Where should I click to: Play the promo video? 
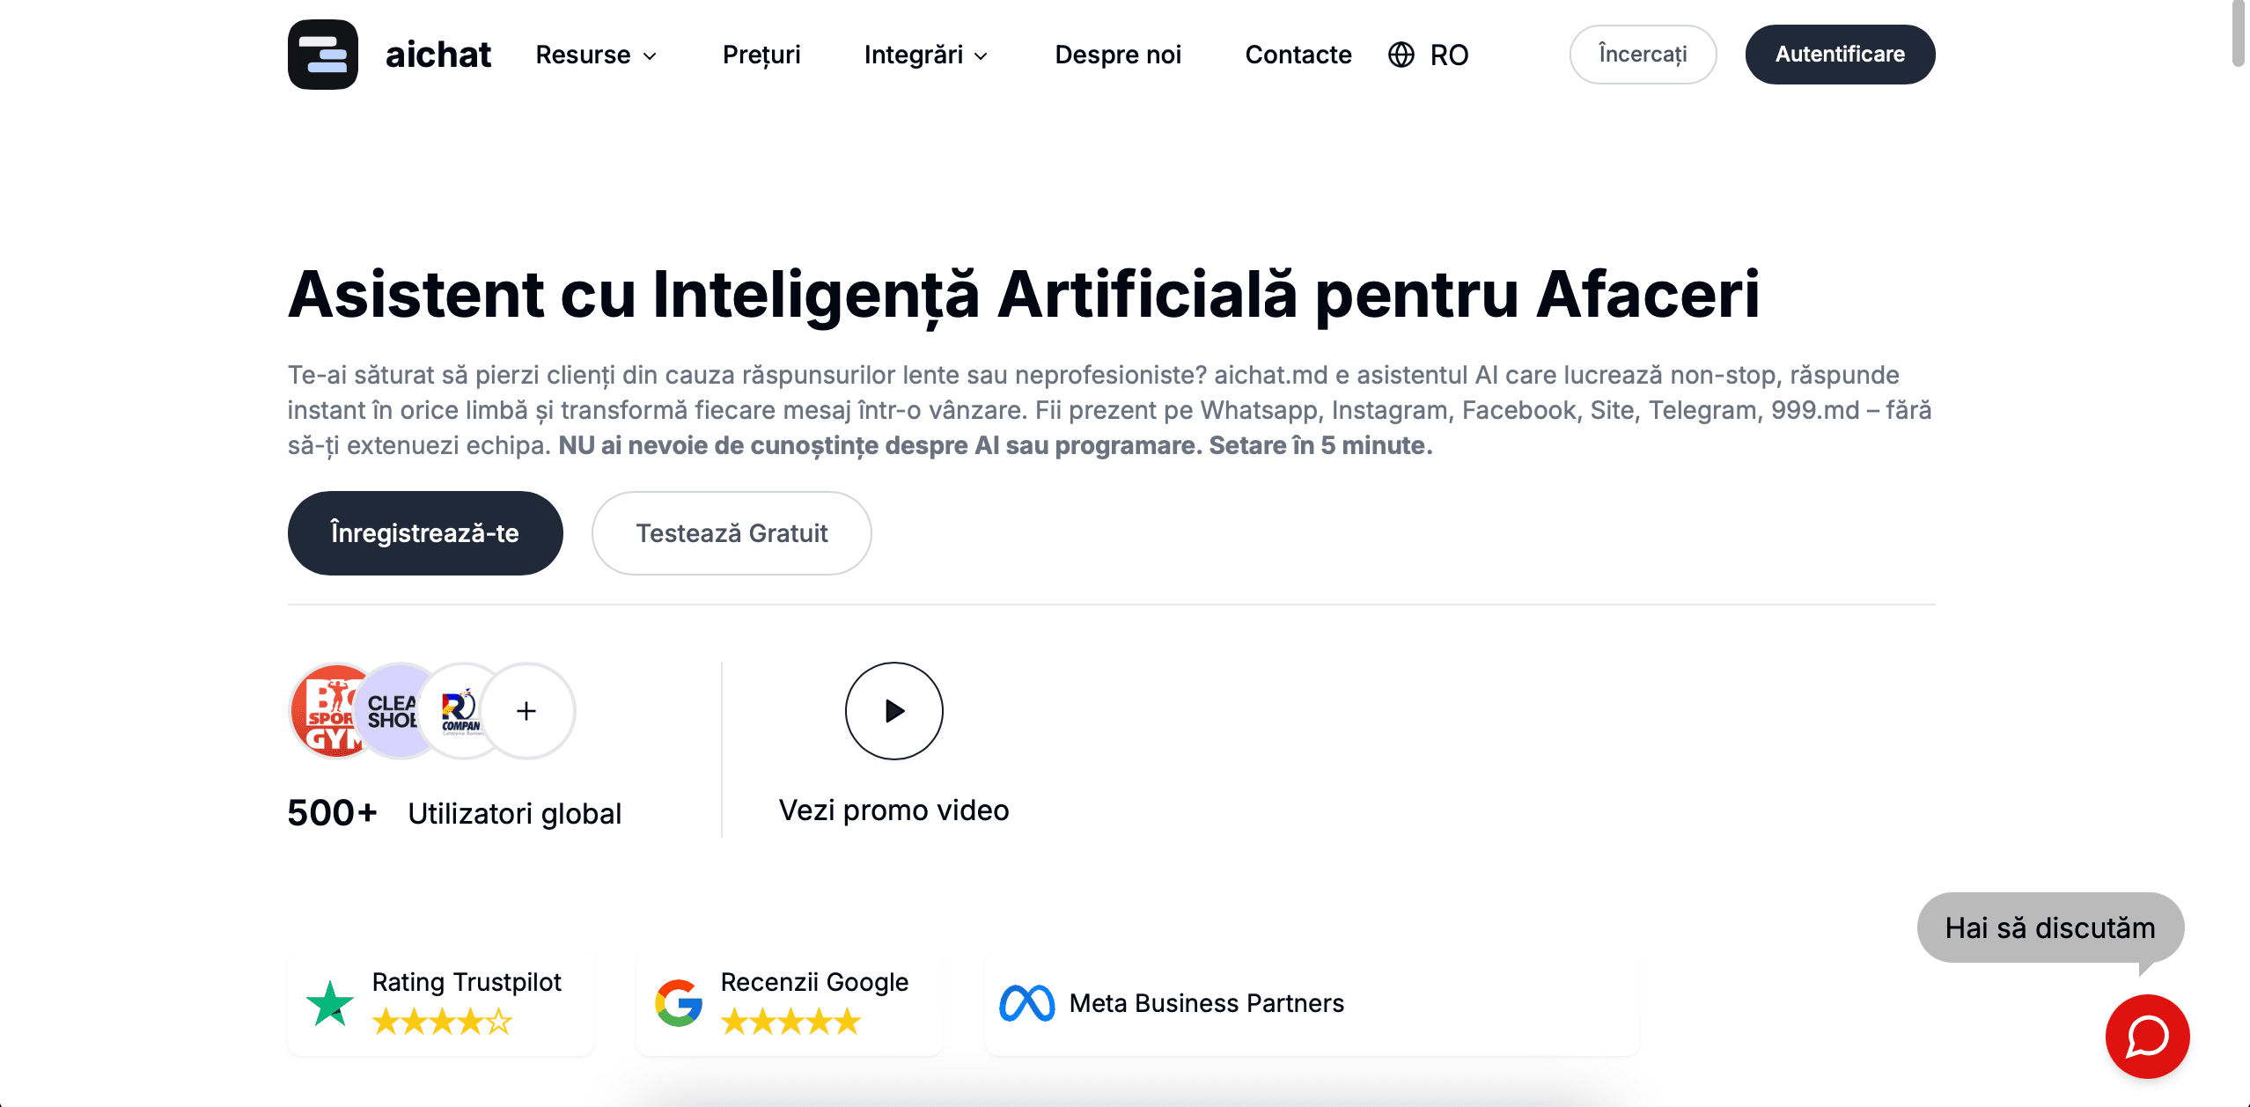893,711
